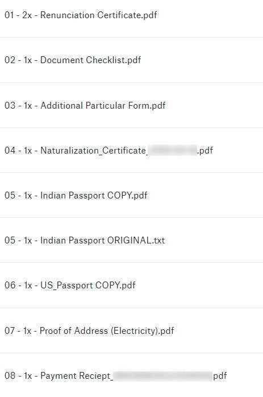
Task: Open Indian Passport ORIGINAL.txt file
Action: [85, 240]
